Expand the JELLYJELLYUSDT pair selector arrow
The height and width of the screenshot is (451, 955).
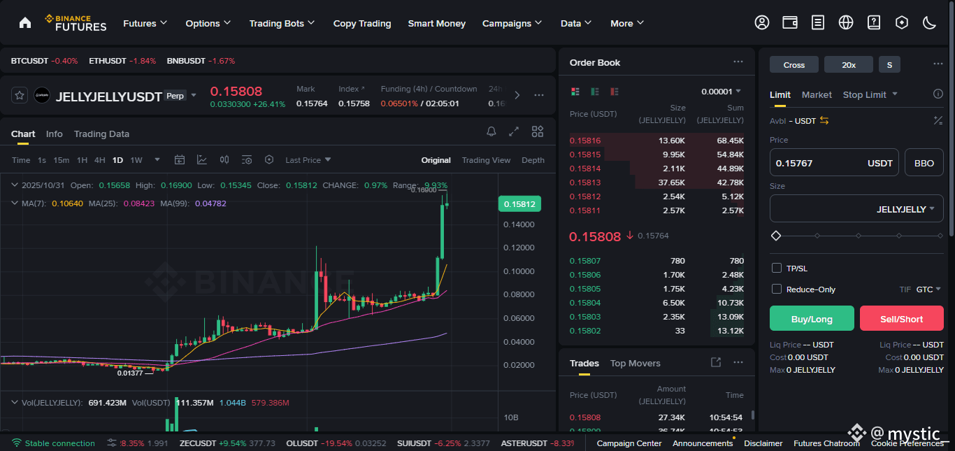[194, 95]
